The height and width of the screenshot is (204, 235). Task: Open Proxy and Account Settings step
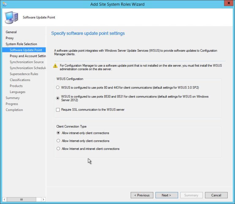tap(28, 56)
